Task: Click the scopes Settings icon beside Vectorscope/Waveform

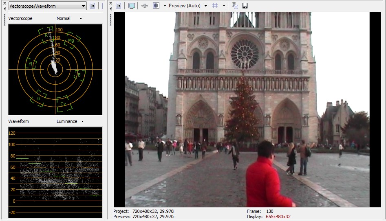Action: pyautogui.click(x=92, y=6)
